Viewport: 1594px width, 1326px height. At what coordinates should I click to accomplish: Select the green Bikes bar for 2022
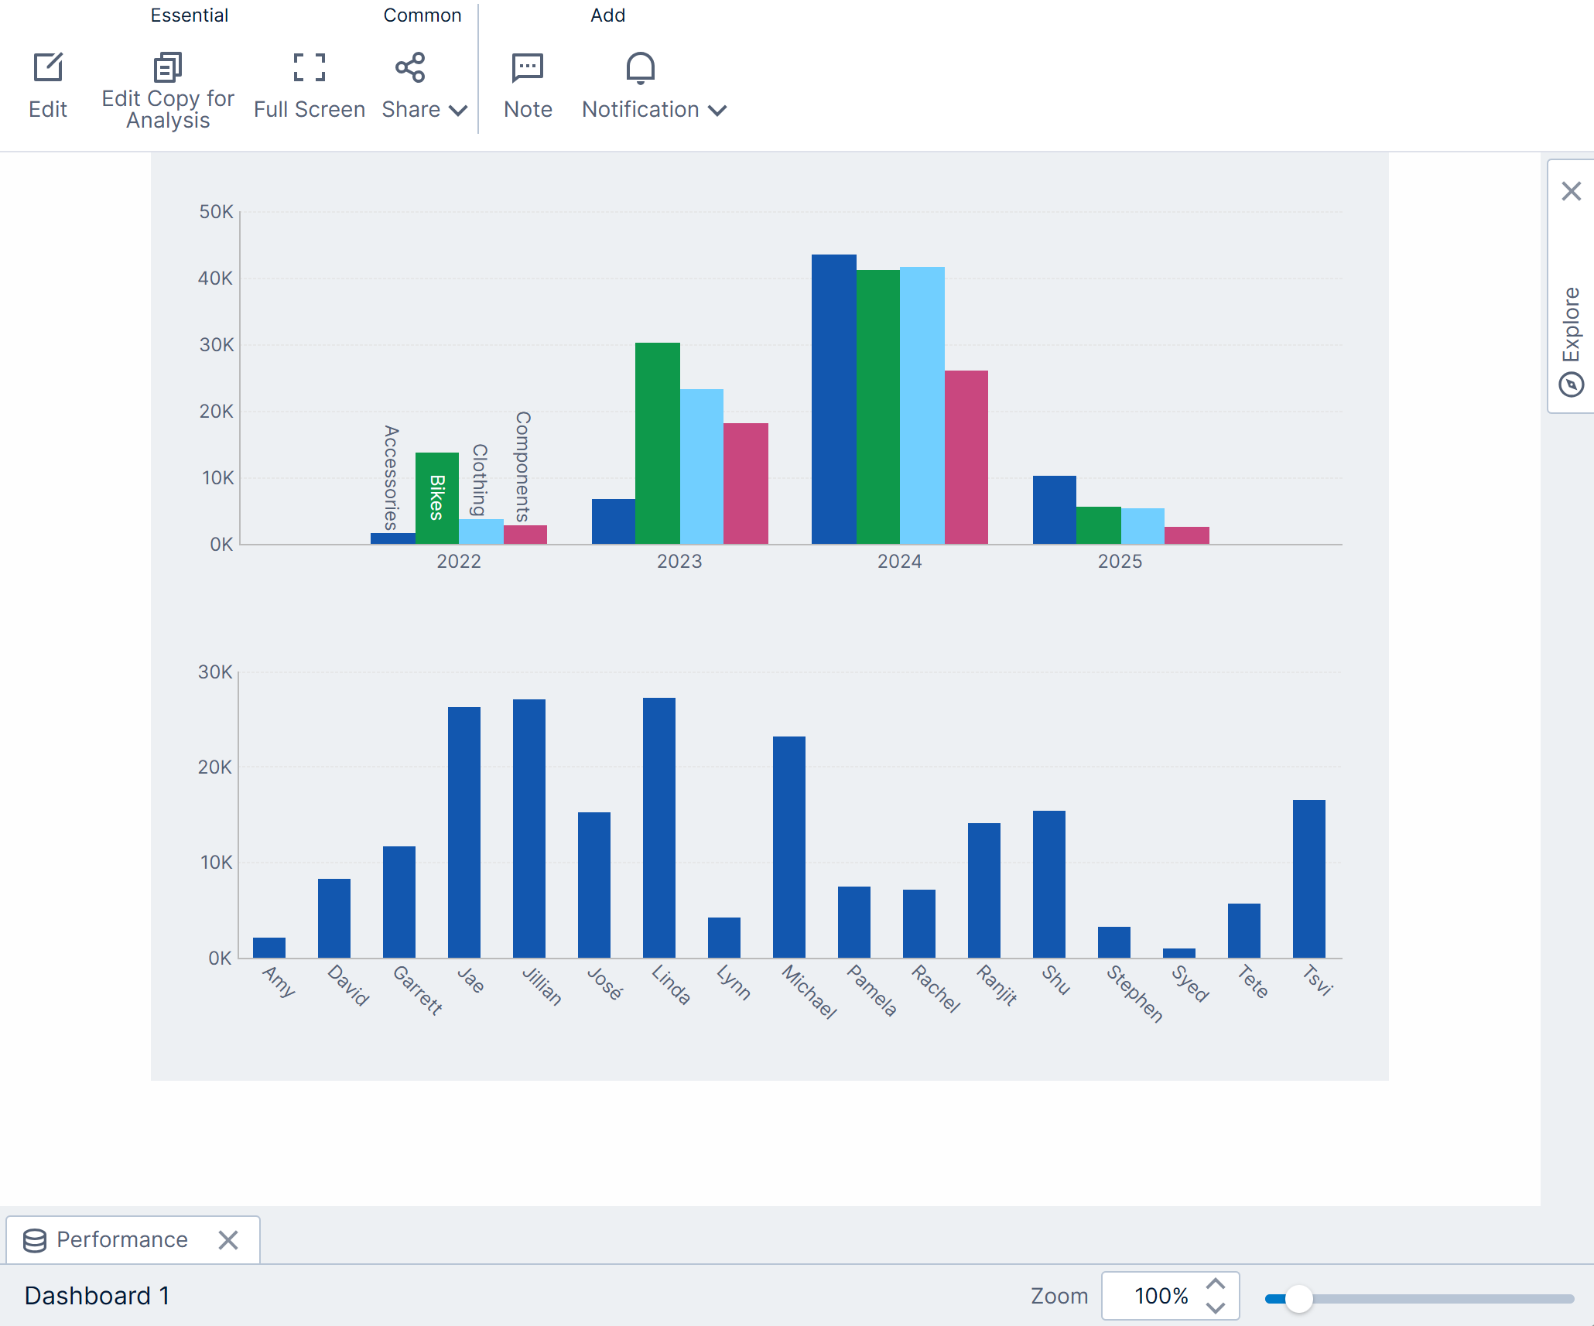[x=437, y=498]
